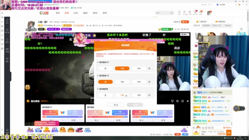Click the orange 关注 follow button

[185, 22]
